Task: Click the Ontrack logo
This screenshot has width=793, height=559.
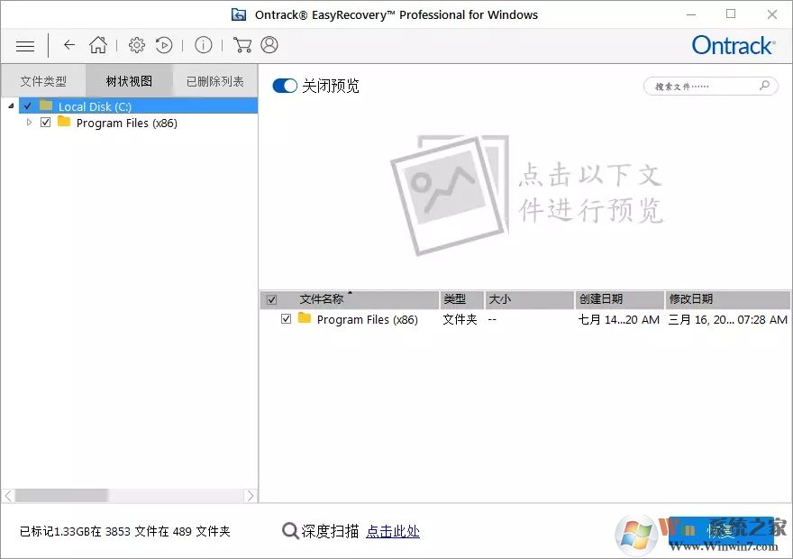Action: pos(734,45)
